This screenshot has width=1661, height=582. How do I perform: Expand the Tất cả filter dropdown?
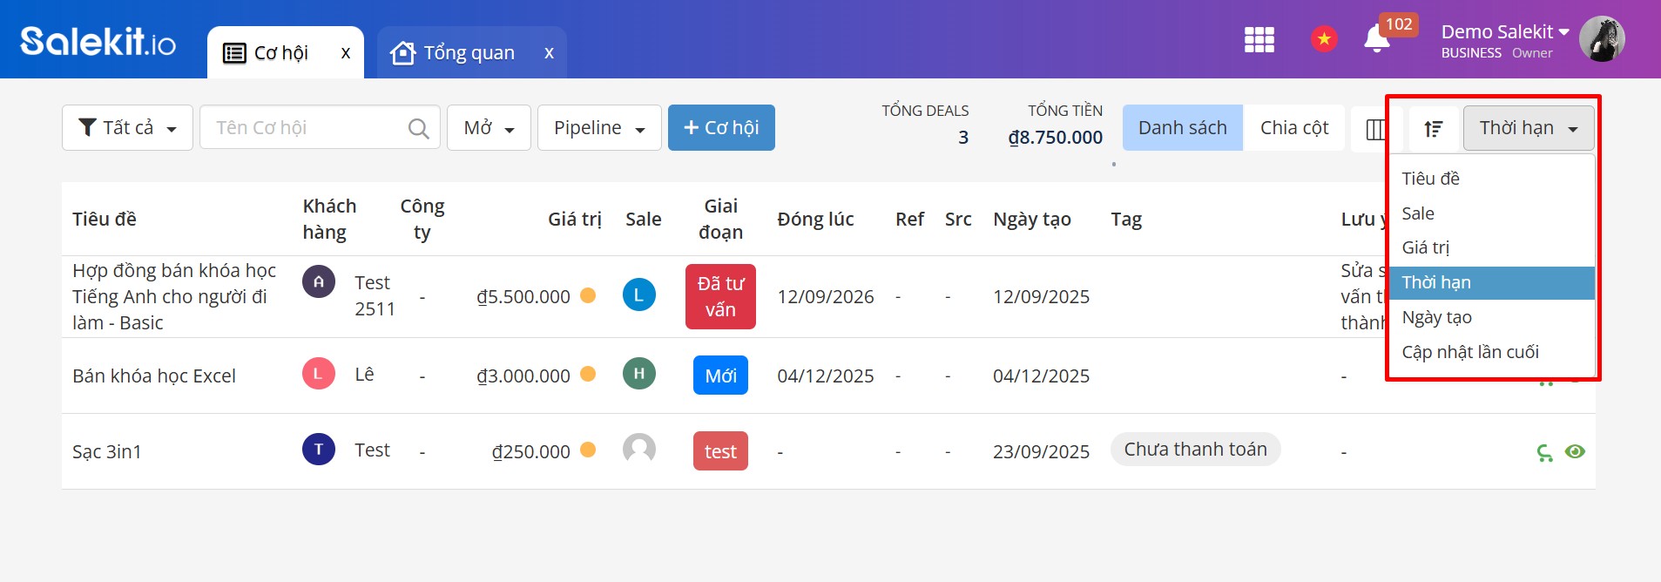(127, 128)
